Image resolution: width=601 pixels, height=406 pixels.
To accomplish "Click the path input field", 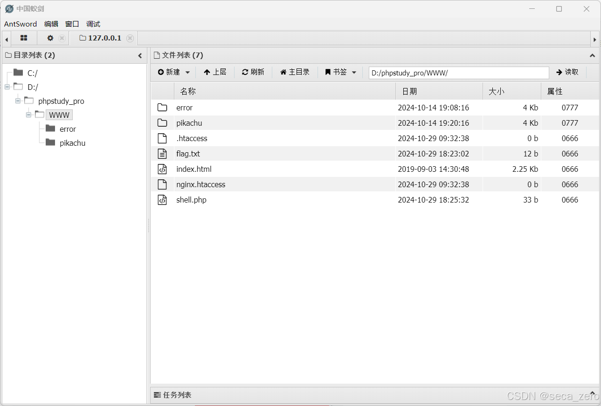I will pos(459,73).
